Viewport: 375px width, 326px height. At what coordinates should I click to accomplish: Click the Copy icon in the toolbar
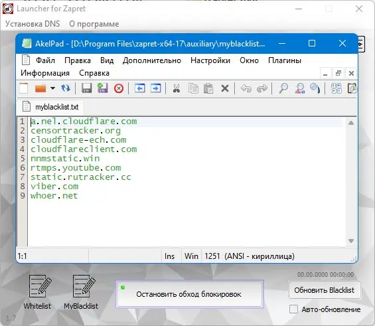pyautogui.click(x=193, y=88)
